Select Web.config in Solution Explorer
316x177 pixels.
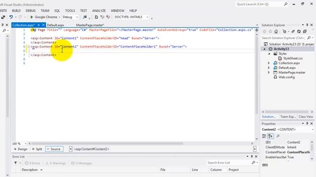(286, 77)
